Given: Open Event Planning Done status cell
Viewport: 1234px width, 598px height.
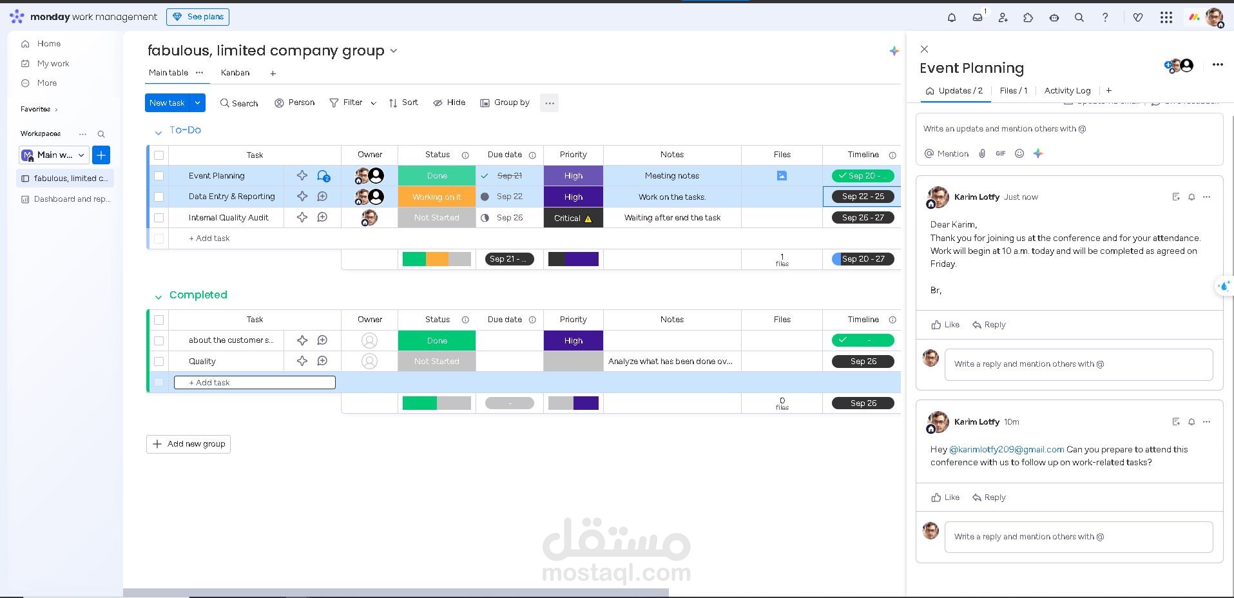Looking at the screenshot, I should pyautogui.click(x=437, y=176).
